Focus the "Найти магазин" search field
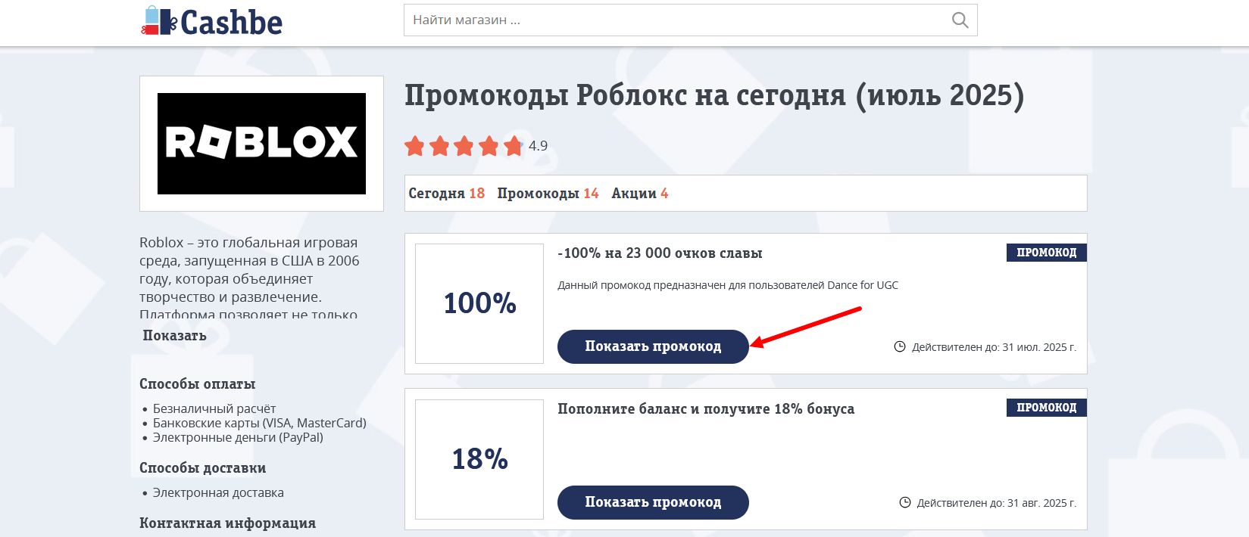The height and width of the screenshot is (537, 1249). coord(690,20)
